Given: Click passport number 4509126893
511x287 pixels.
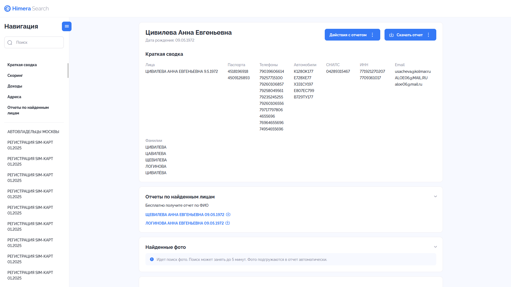Looking at the screenshot, I should [239, 78].
